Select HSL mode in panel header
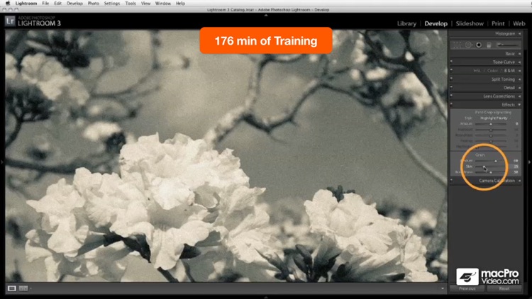The image size is (532, 299). [477, 71]
